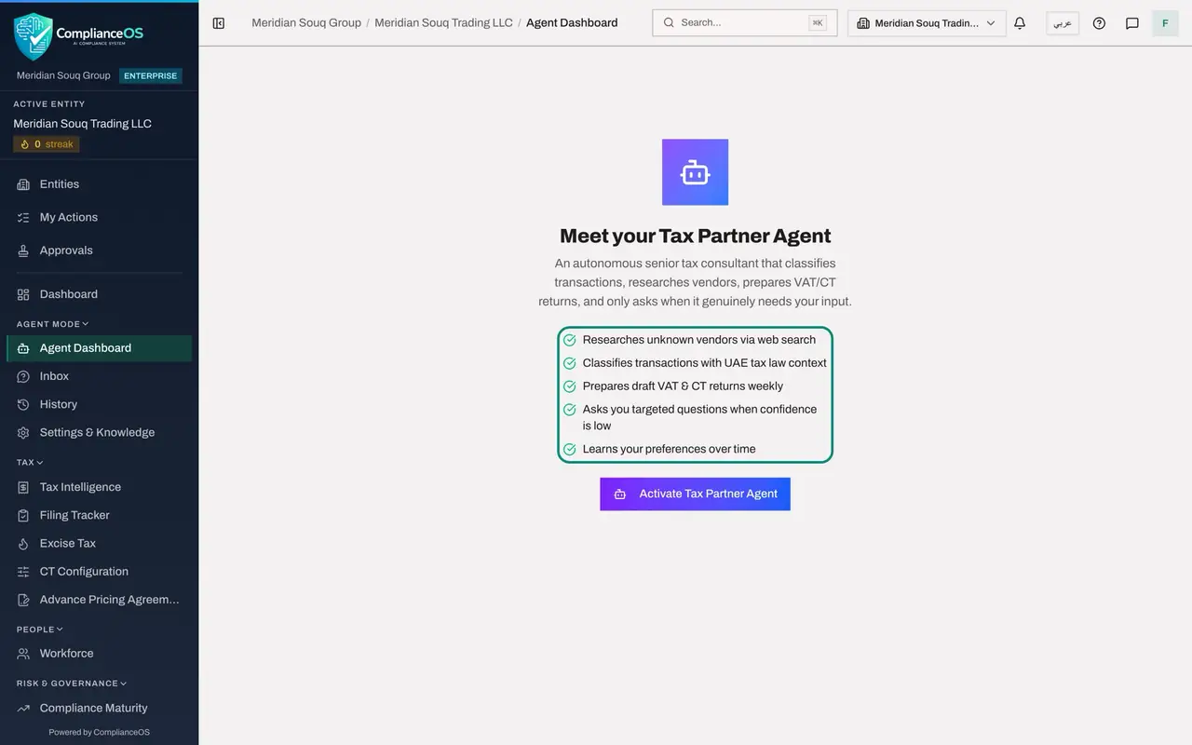Activate the Tax Partner Agent
This screenshot has height=745, width=1192.
tap(695, 494)
